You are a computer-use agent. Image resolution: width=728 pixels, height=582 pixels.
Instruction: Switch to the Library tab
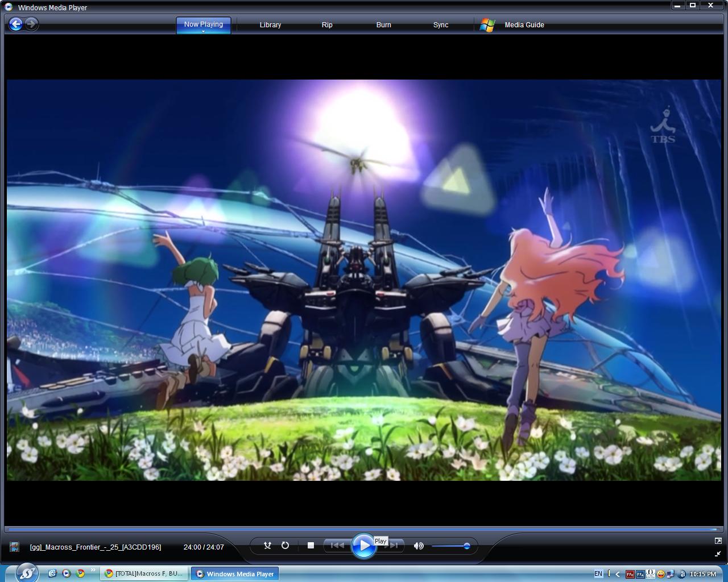coord(270,25)
